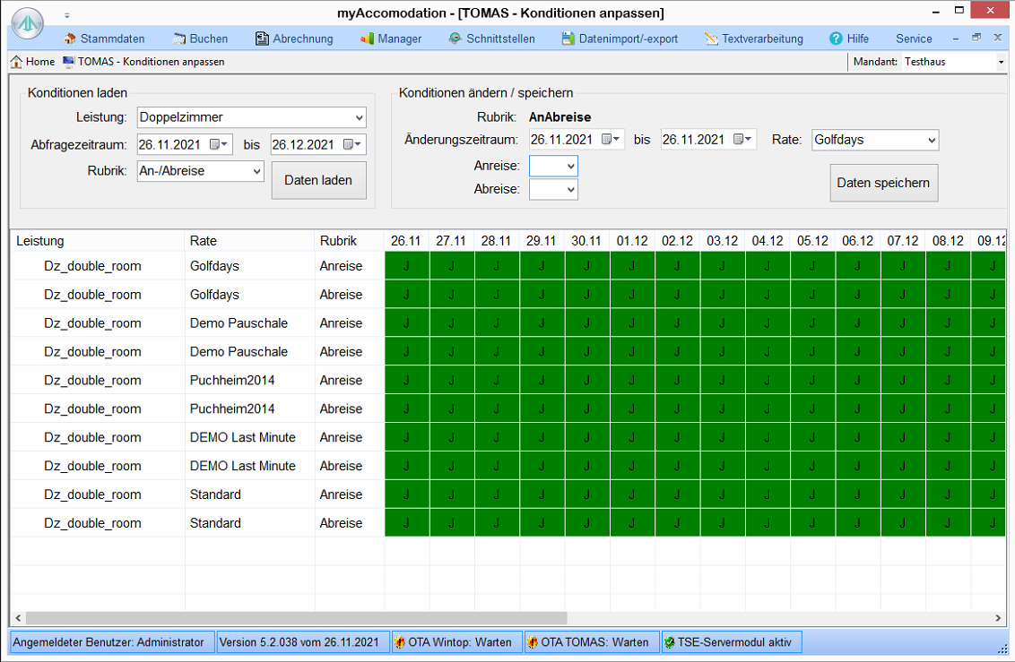1015x662 pixels.
Task: Select green cell for Golfdays Anreise on 26.11
Action: point(407,266)
